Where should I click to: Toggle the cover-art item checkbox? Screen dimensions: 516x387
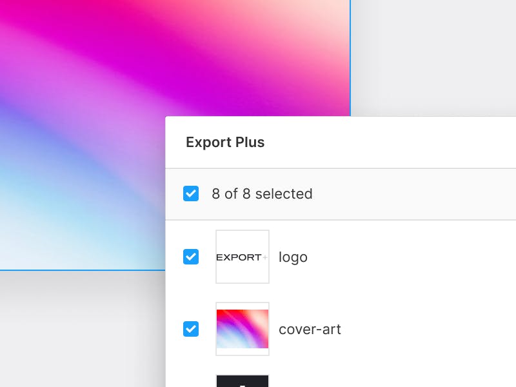coord(191,329)
